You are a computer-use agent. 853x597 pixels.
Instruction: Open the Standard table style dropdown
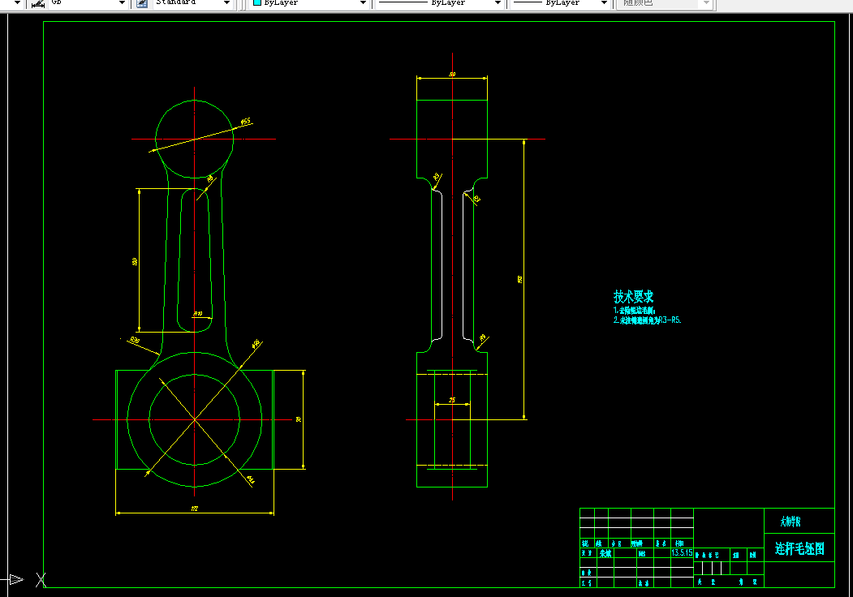point(227,3)
